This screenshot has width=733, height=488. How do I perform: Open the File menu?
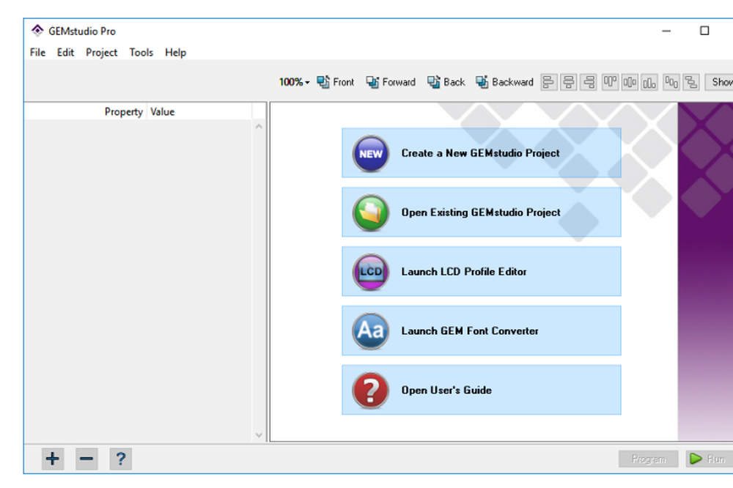coord(37,52)
